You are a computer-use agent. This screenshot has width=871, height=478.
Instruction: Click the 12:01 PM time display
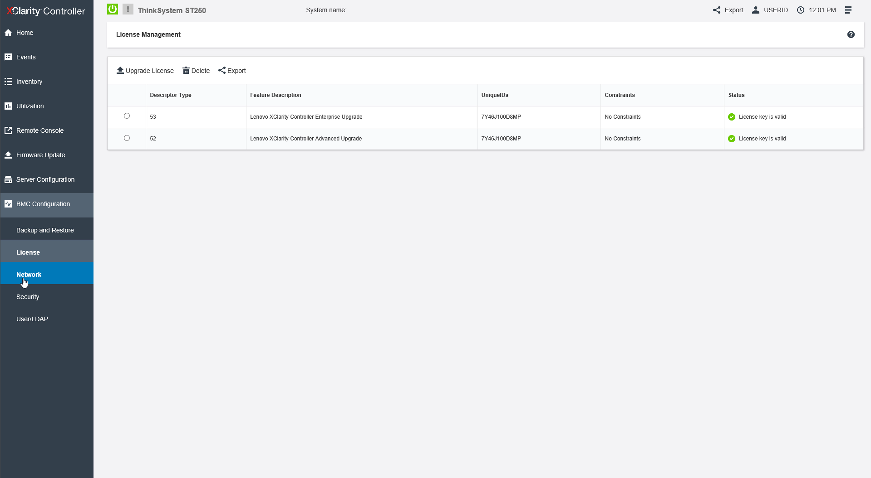tap(822, 10)
